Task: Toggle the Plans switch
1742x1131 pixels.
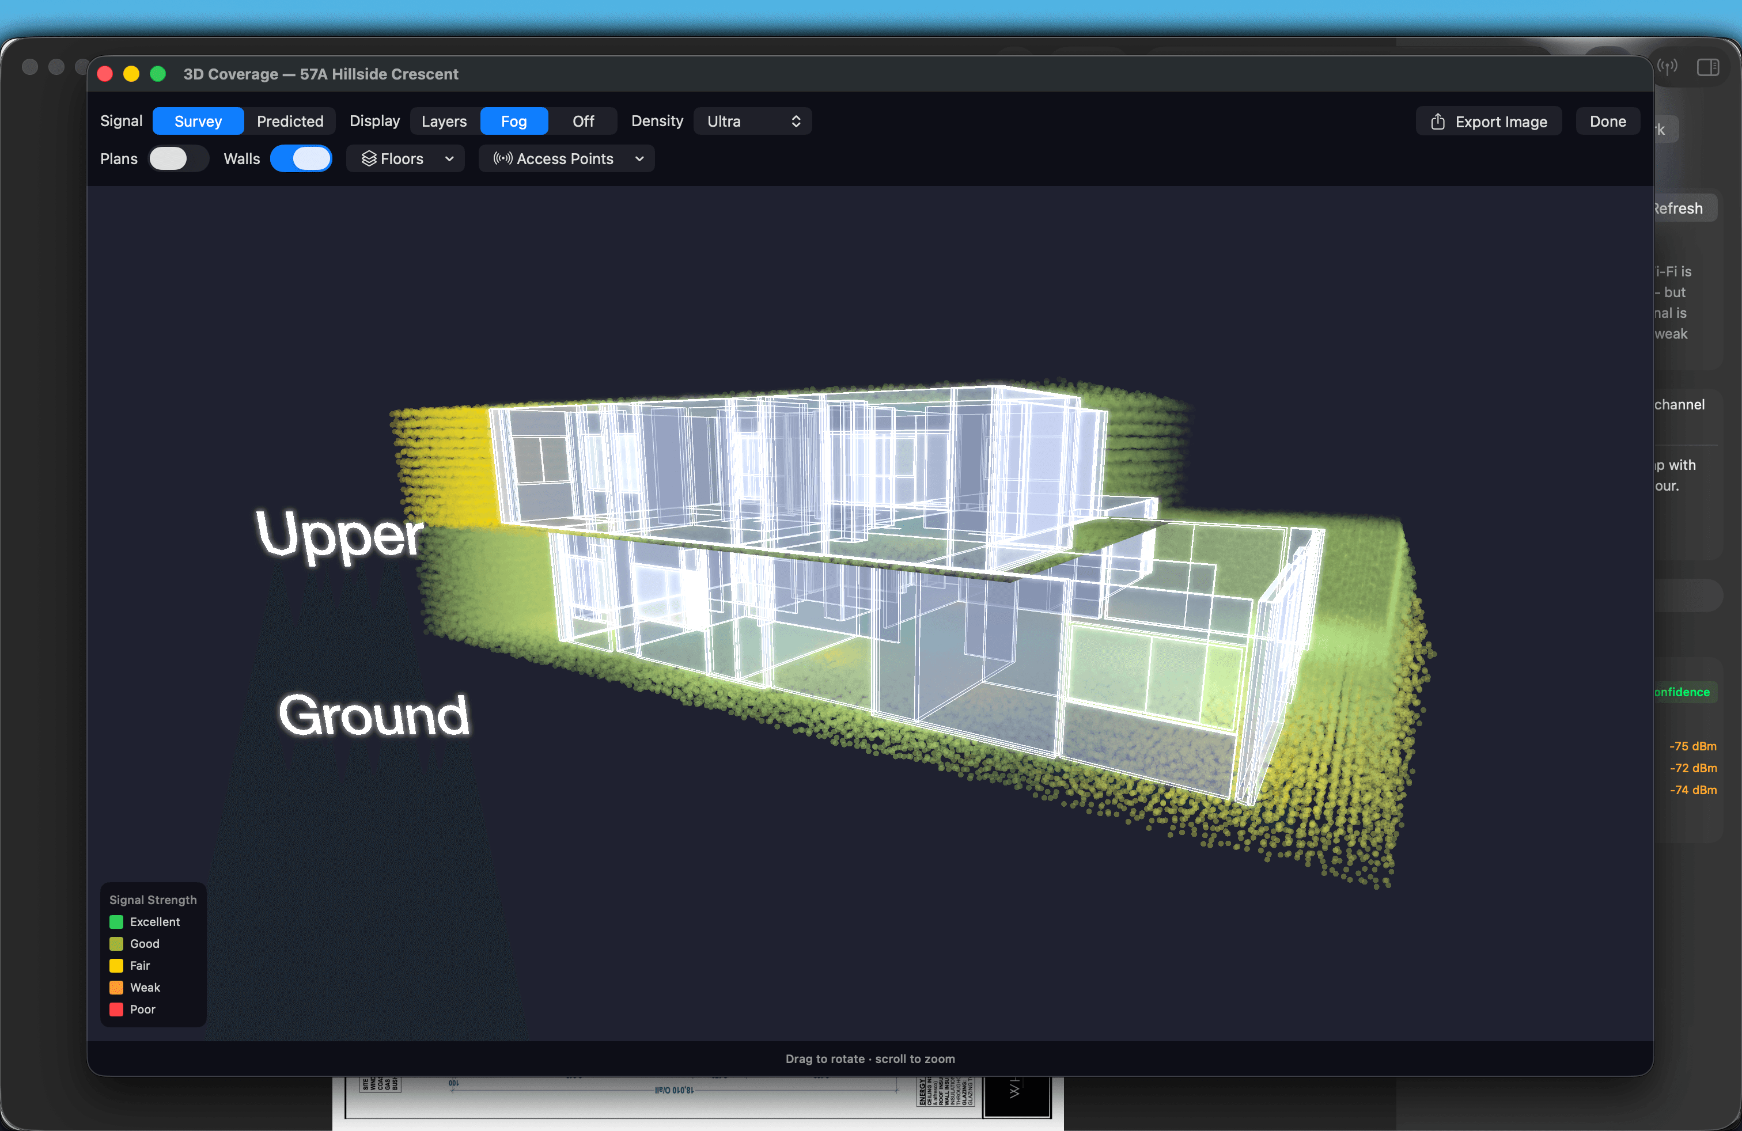Action: point(179,159)
